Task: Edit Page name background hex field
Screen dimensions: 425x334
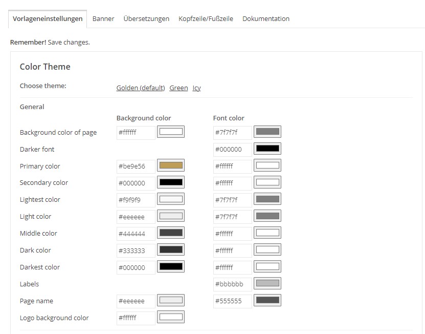Action: tap(136, 301)
